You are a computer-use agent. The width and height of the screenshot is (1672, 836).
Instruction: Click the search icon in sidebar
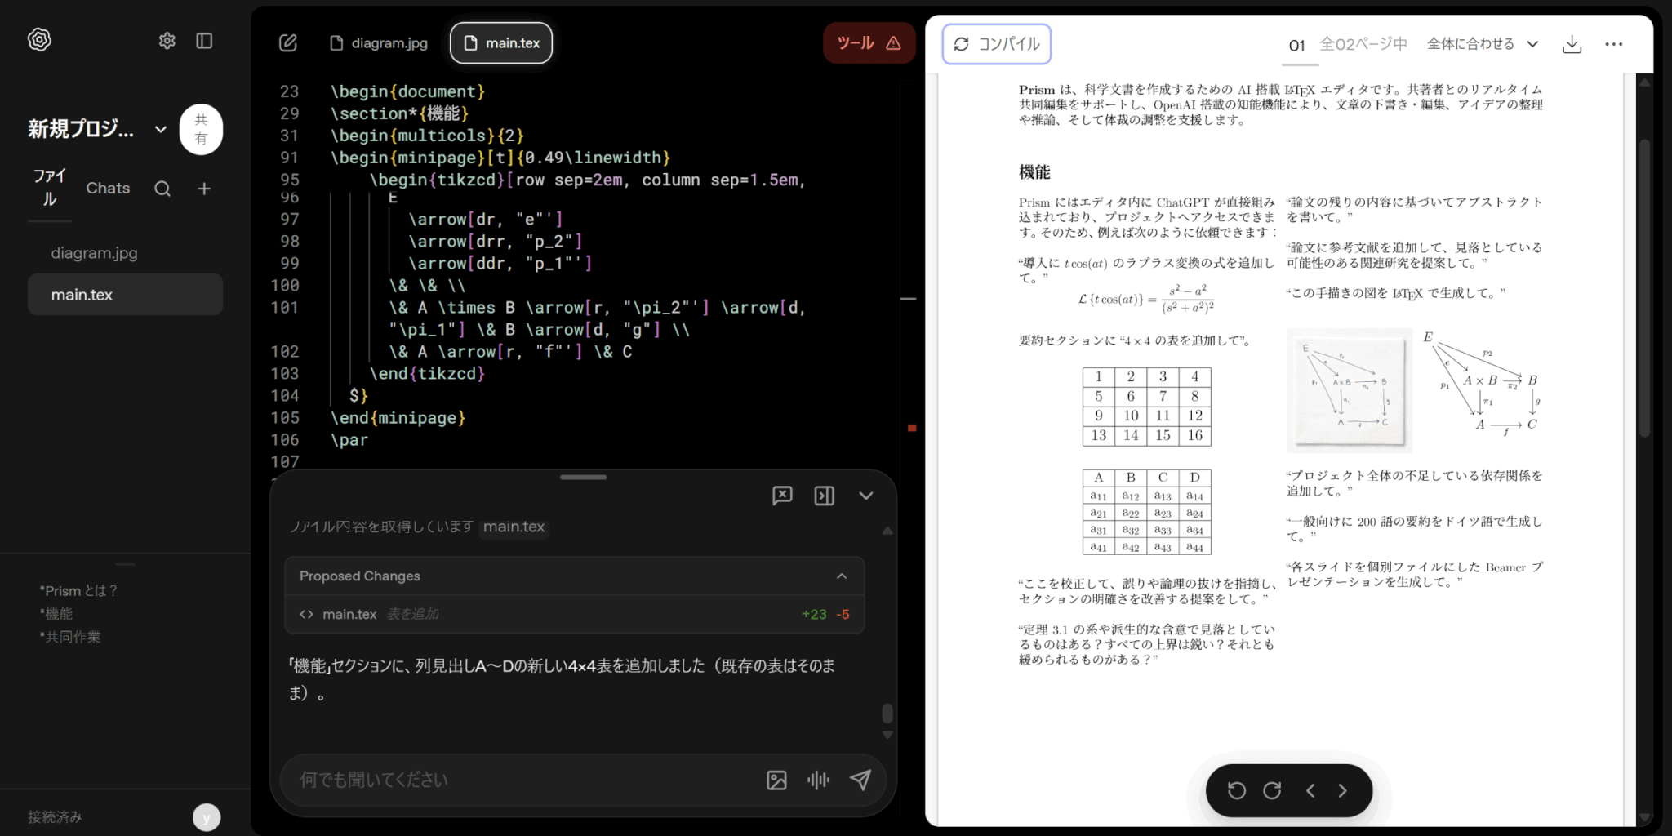tap(162, 189)
